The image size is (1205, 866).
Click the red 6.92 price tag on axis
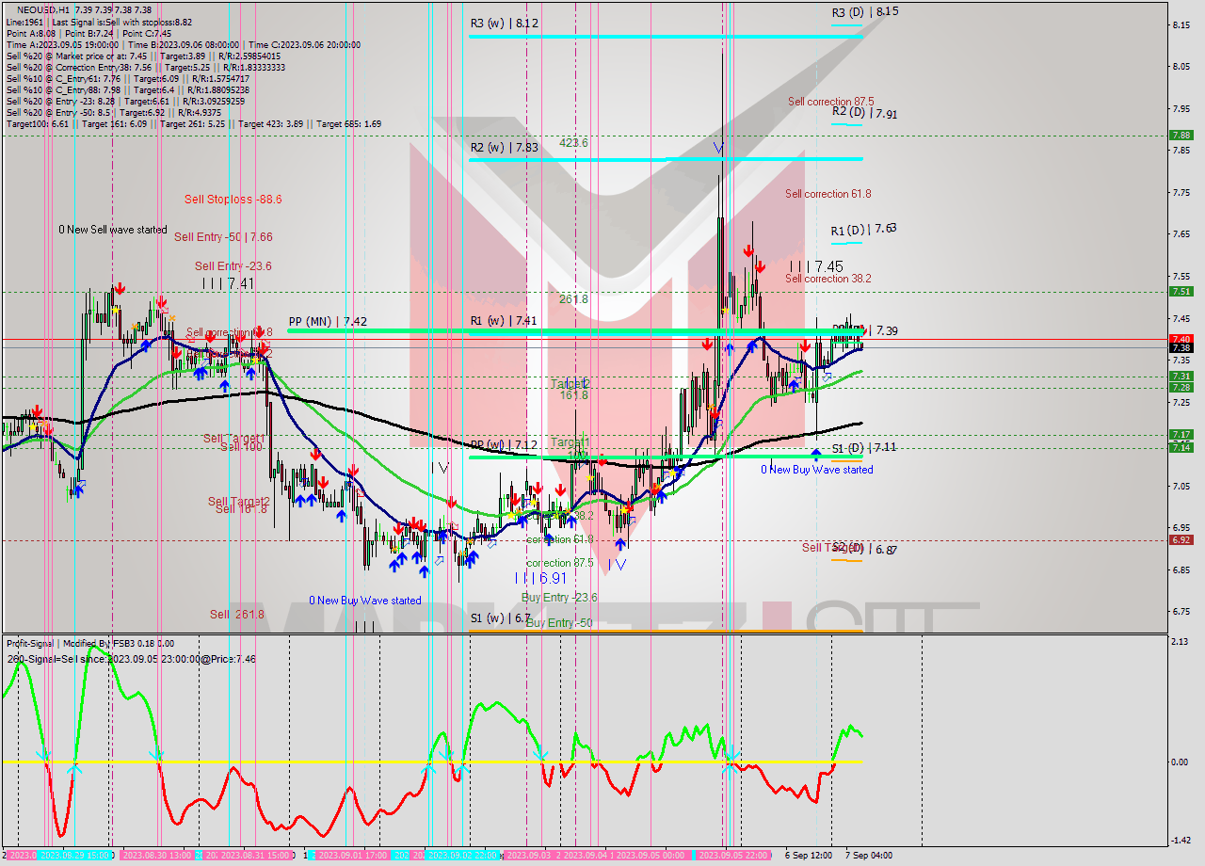coord(1181,539)
